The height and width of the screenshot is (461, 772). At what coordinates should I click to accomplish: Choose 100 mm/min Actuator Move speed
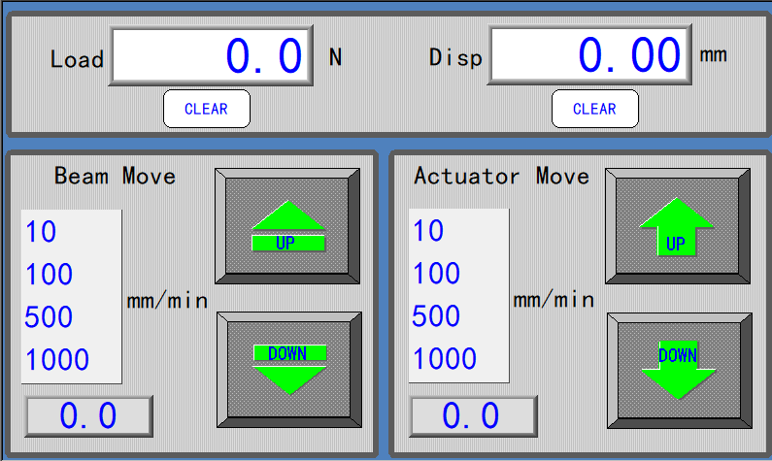coord(436,274)
